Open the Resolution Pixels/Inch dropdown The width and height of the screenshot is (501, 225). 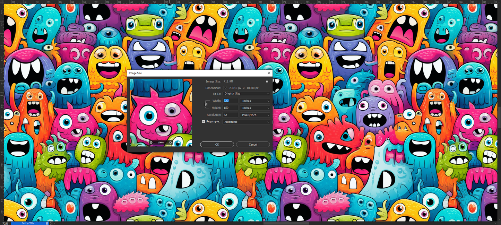pos(255,115)
